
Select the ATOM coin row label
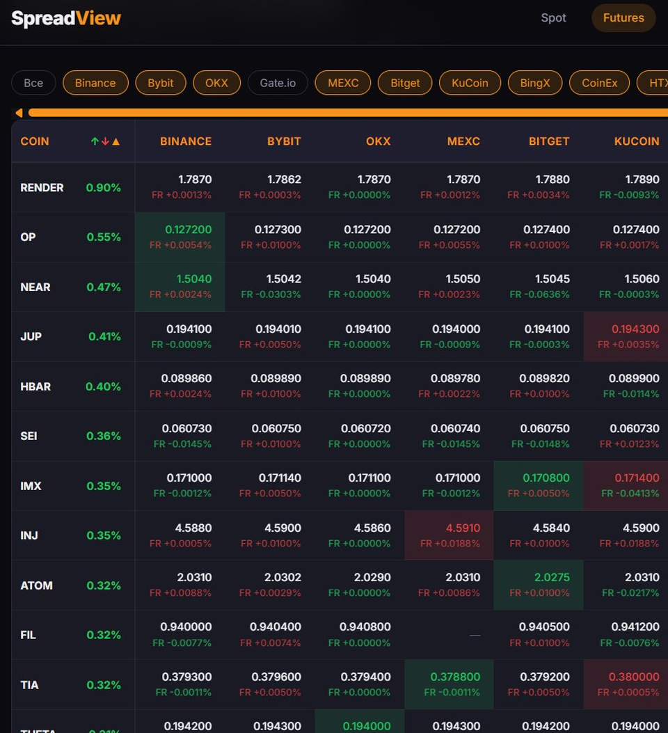pos(36,585)
